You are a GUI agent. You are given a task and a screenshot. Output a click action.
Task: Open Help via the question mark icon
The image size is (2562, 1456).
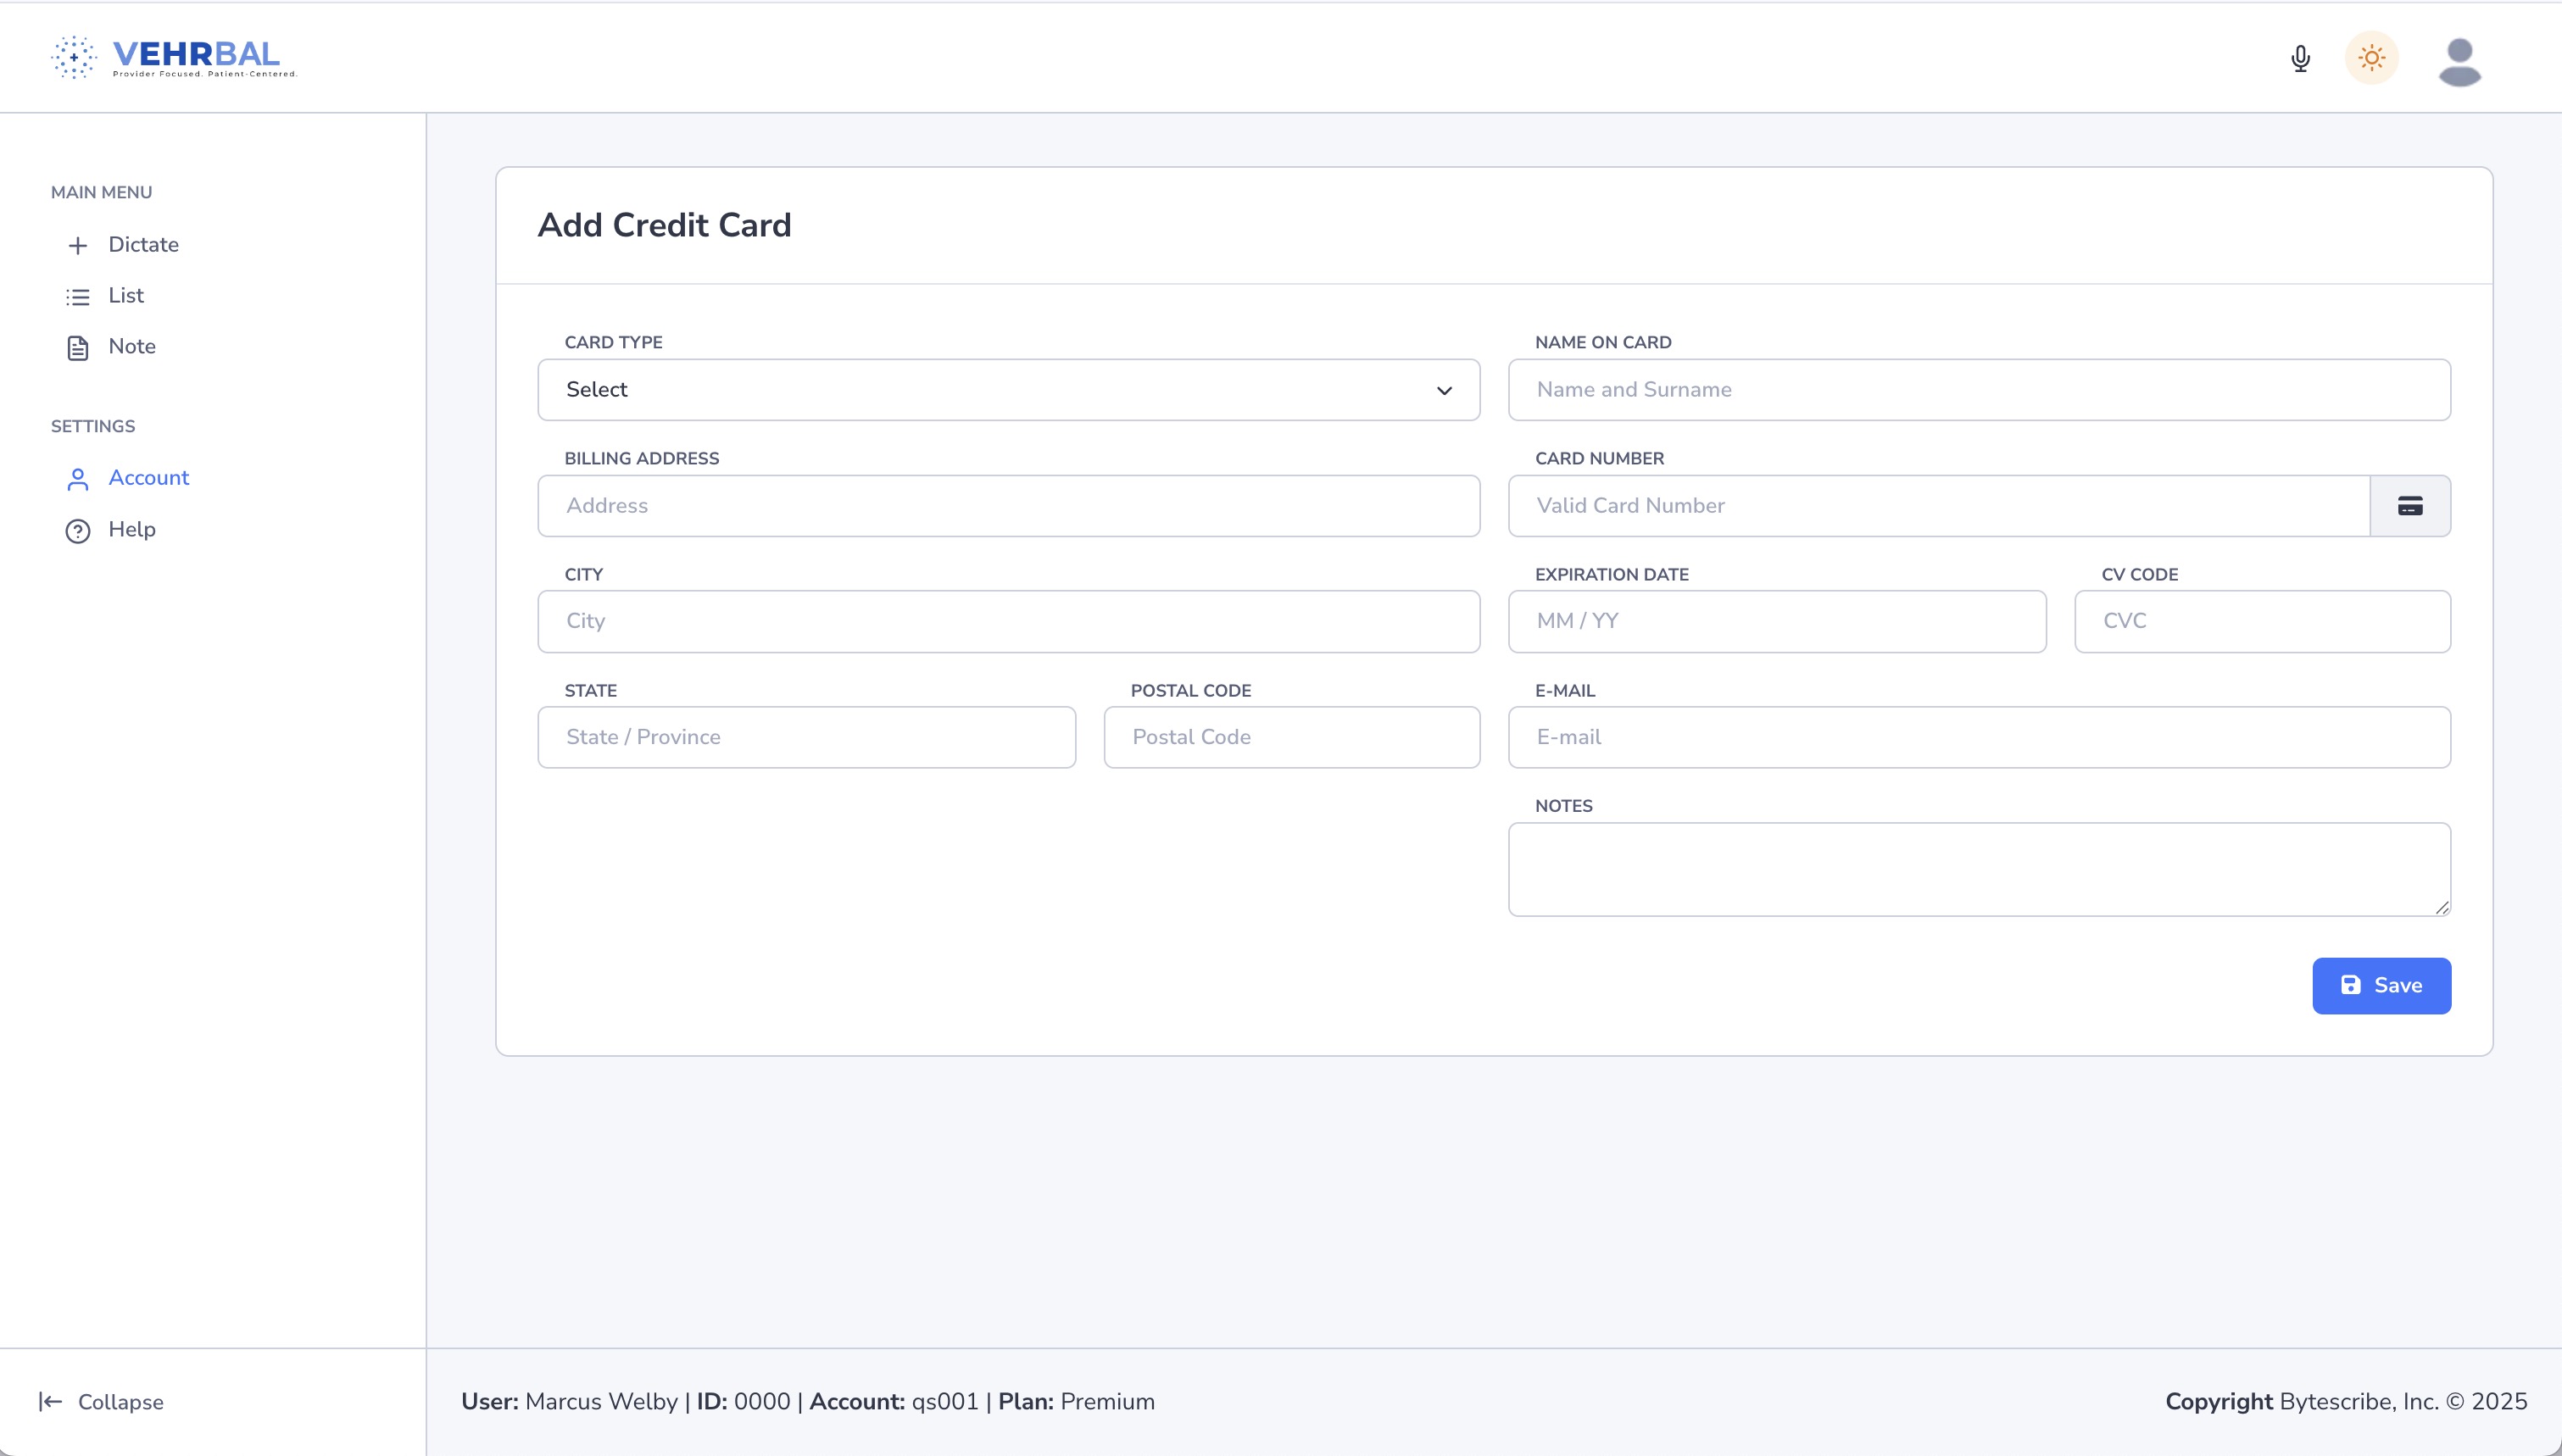tap(78, 530)
